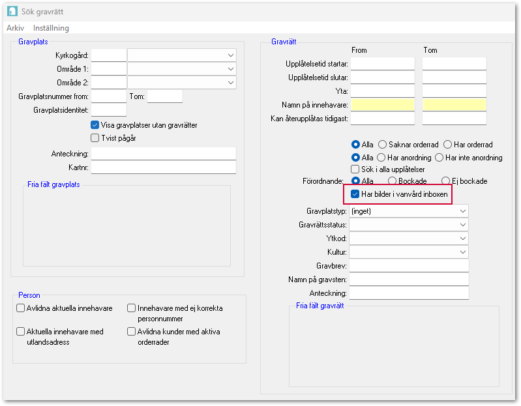Click the Gravbrev input field

coord(409,266)
